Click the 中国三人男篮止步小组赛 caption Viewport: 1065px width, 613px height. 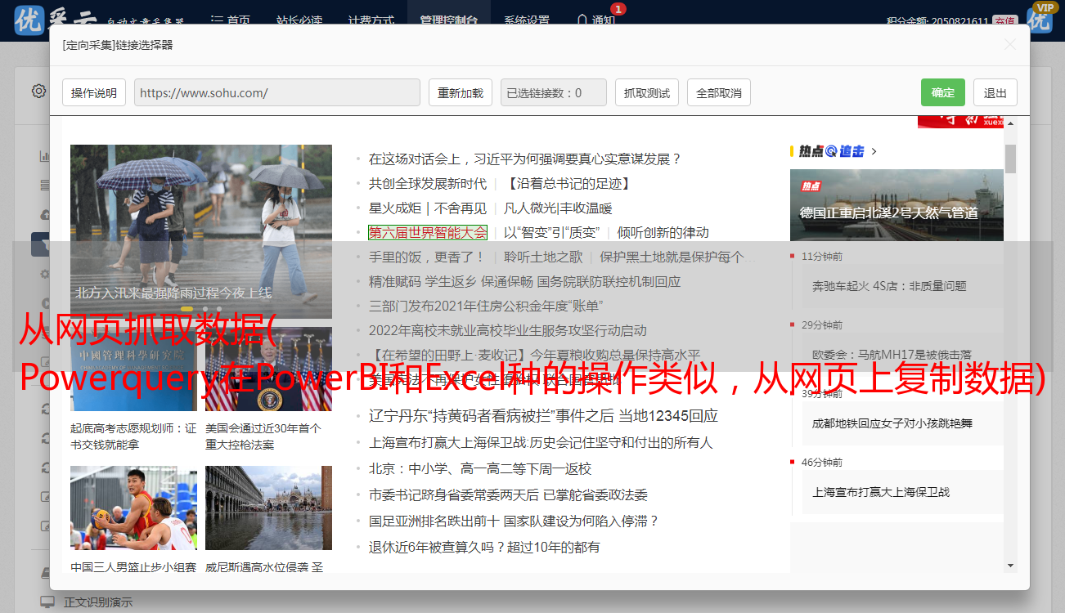tap(133, 567)
